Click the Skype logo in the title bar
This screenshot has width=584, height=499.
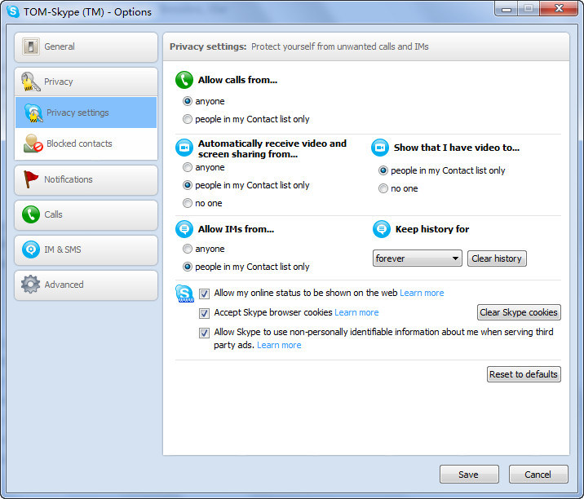click(x=13, y=11)
